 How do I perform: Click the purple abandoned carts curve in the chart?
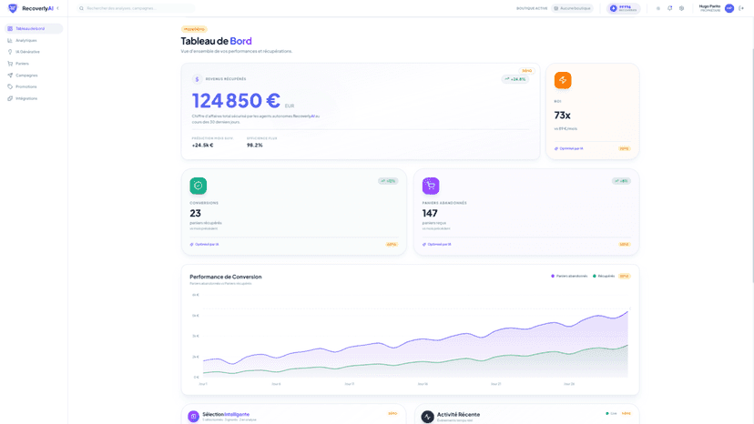pyautogui.click(x=413, y=339)
